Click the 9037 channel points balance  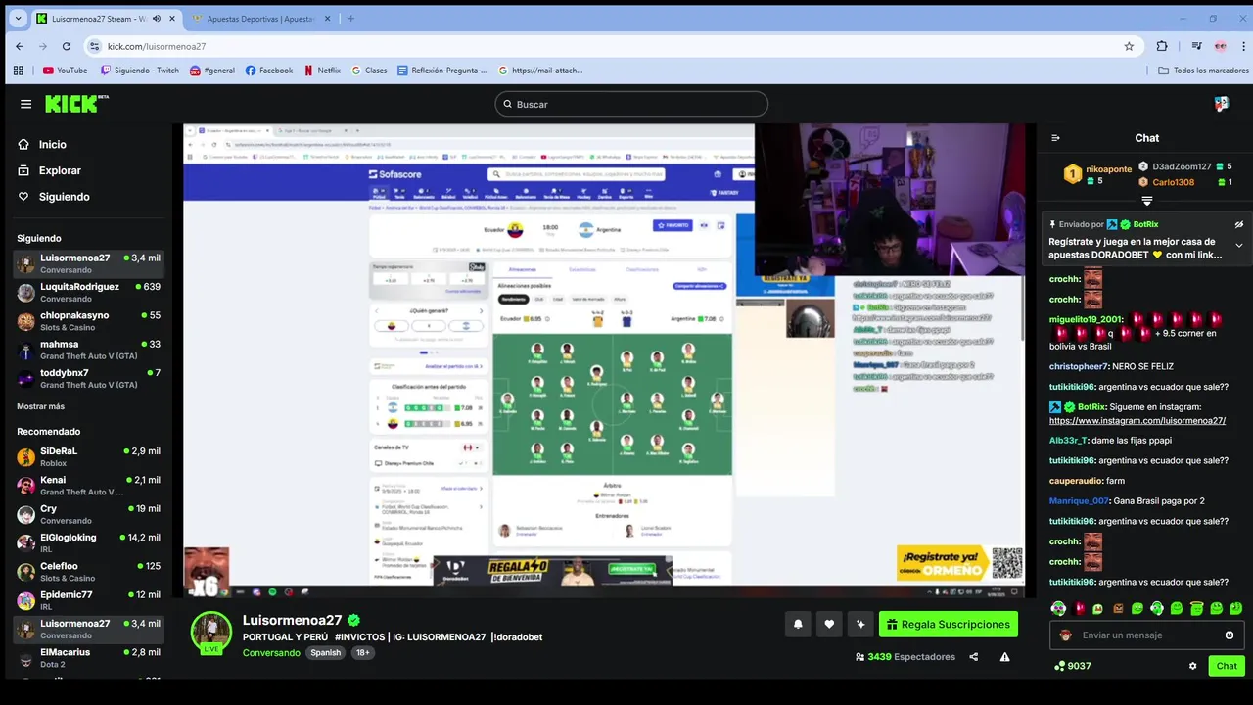pyautogui.click(x=1072, y=666)
